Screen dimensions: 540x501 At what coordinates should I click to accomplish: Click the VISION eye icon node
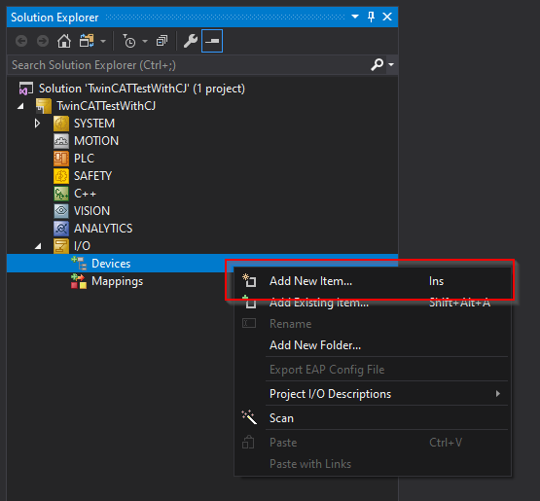pyautogui.click(x=61, y=211)
